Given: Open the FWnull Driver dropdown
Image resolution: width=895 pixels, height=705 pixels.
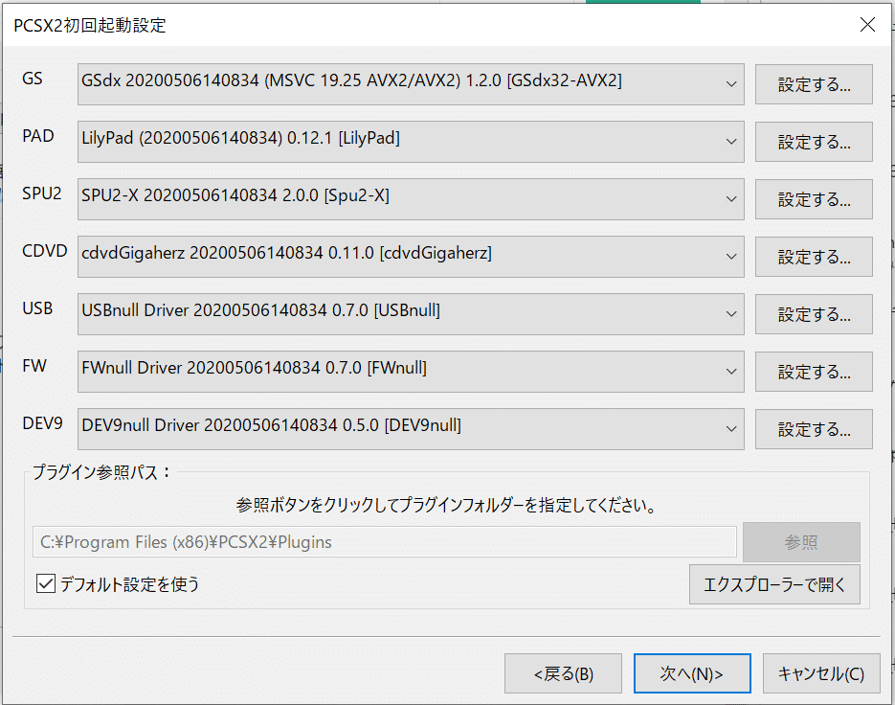Looking at the screenshot, I should [411, 372].
